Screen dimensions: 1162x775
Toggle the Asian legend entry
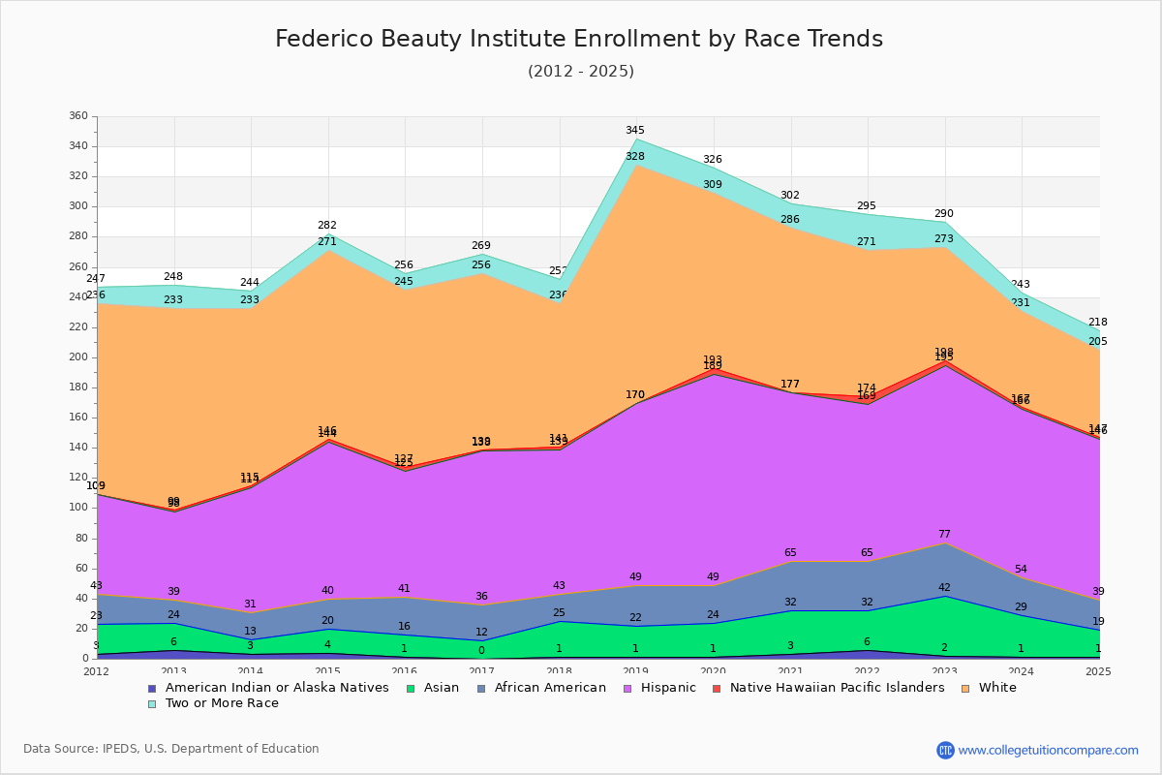435,688
